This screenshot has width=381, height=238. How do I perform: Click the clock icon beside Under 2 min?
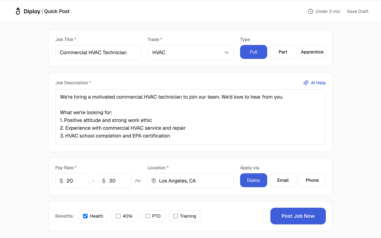[310, 11]
